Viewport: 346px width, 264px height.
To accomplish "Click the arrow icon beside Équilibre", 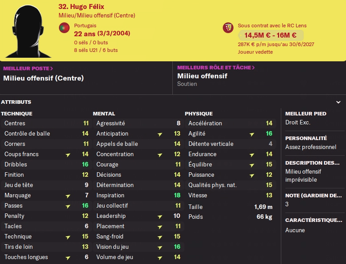I will (252, 165).
